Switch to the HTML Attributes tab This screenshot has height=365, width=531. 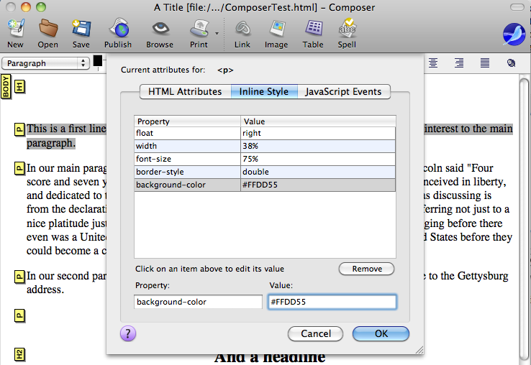185,91
